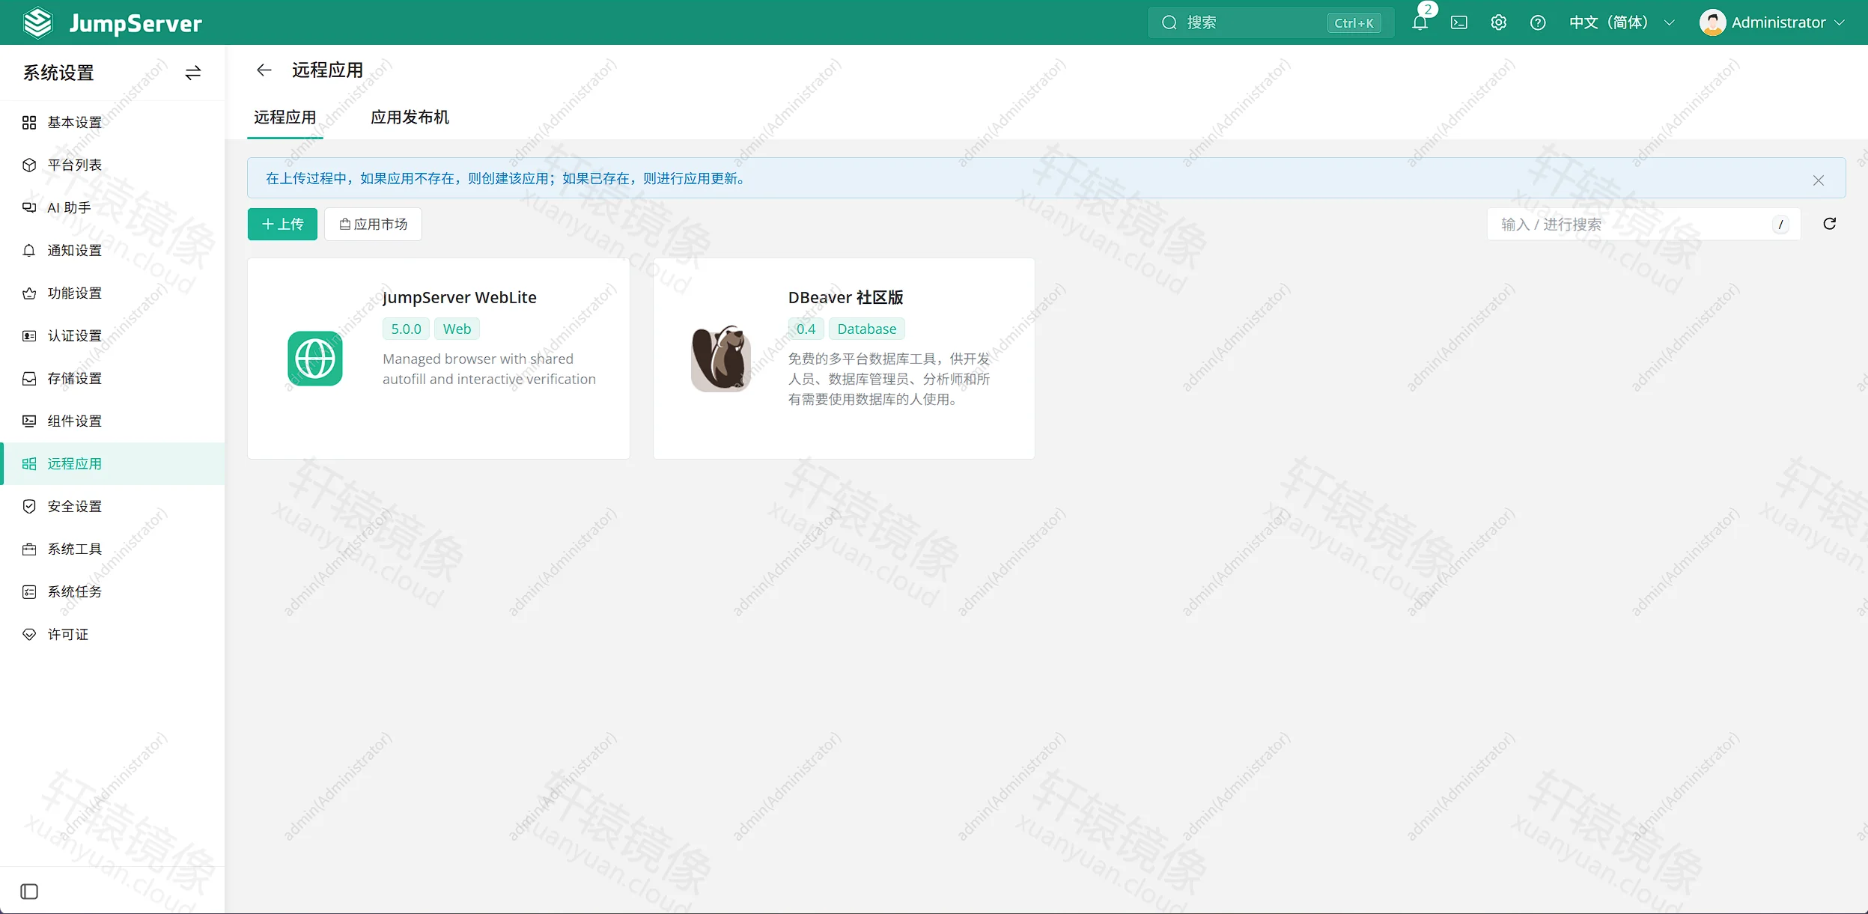
Task: Collapse sidebar using bottom panel icon
Action: click(29, 892)
